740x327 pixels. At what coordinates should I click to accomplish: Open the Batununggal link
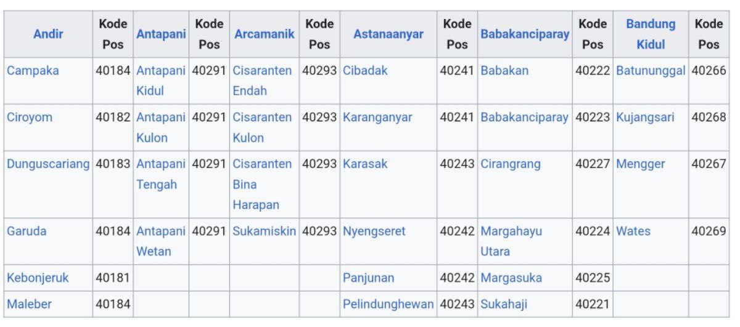click(x=651, y=70)
